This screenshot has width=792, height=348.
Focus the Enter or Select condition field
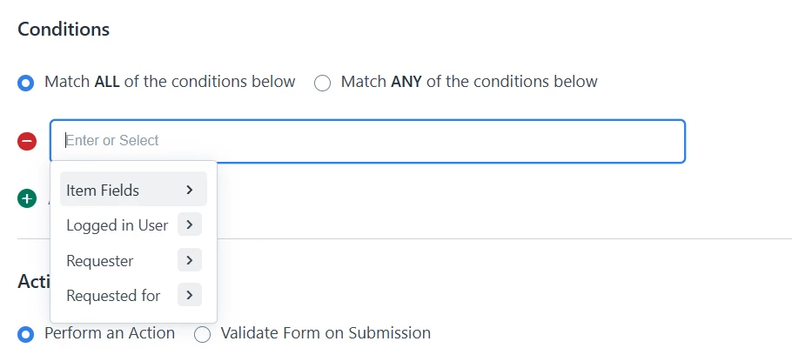tap(367, 141)
